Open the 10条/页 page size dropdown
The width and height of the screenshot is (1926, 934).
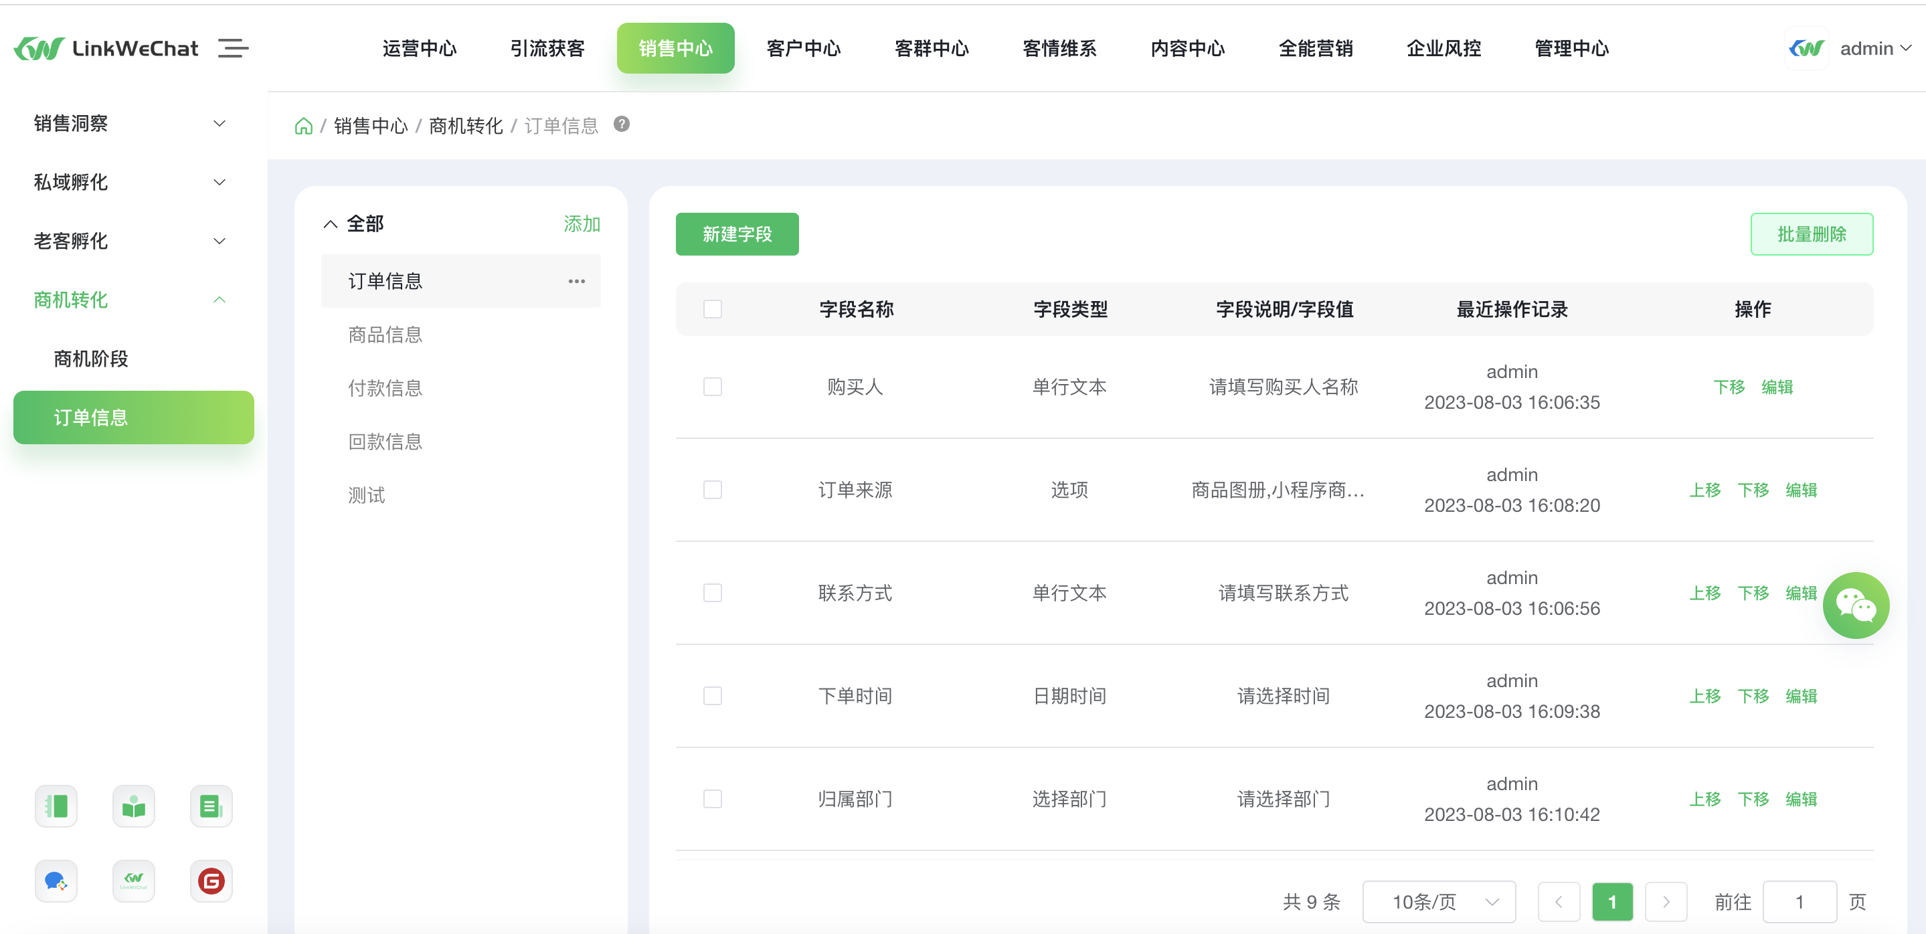[x=1439, y=902]
